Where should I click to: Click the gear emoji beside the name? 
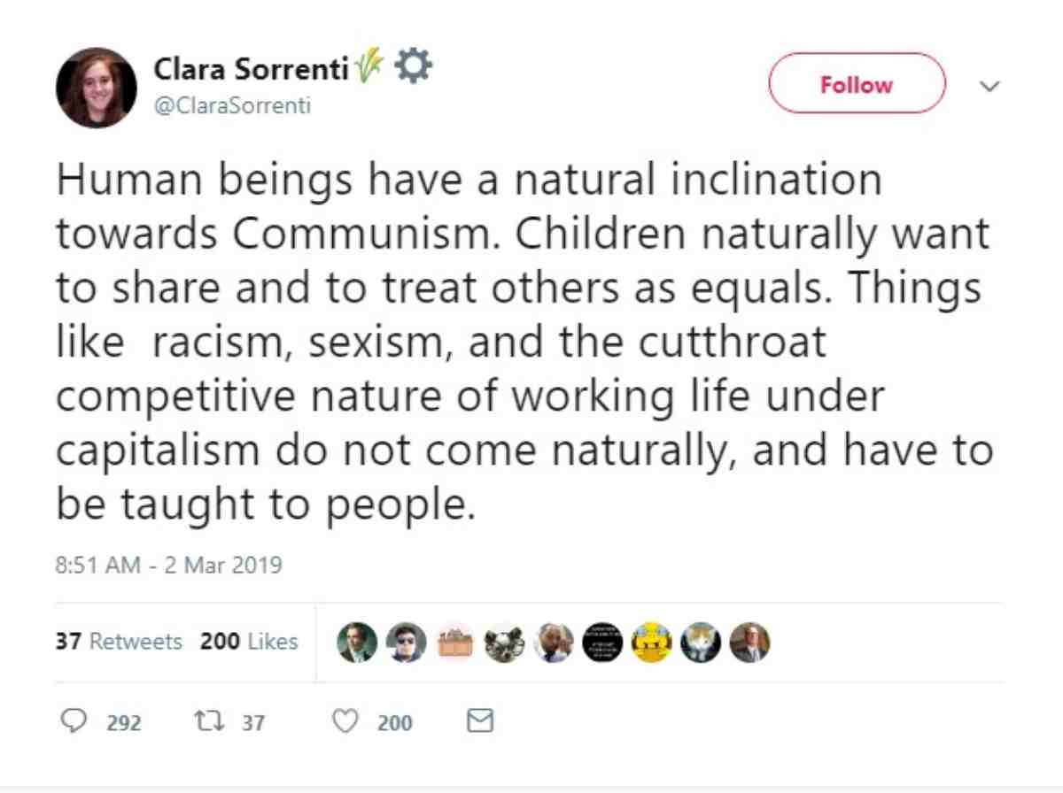pos(413,67)
